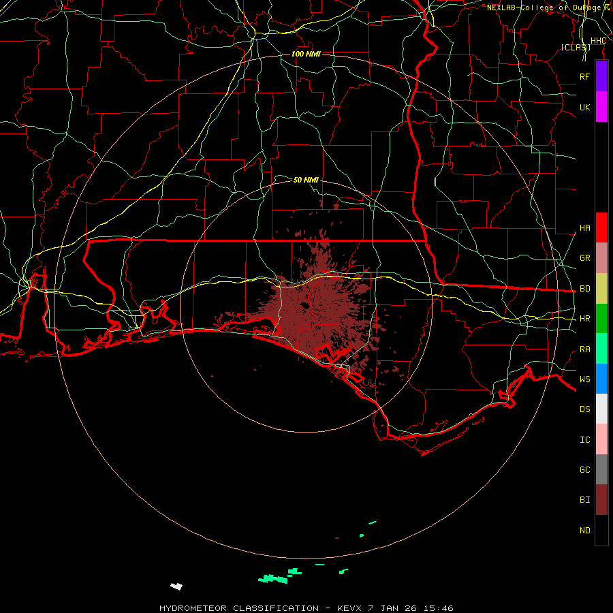Click the RA legend label
This screenshot has width=613, height=613.
[585, 349]
